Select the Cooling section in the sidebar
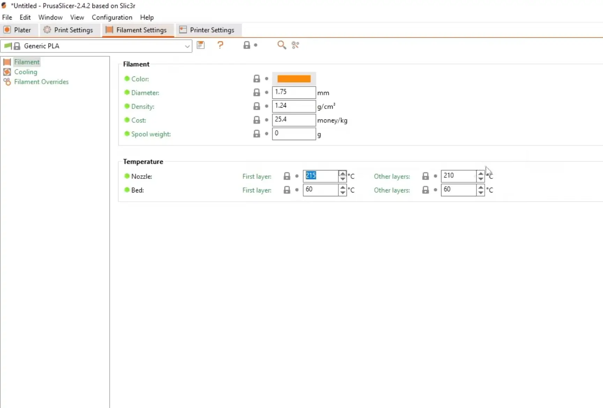 pos(25,72)
